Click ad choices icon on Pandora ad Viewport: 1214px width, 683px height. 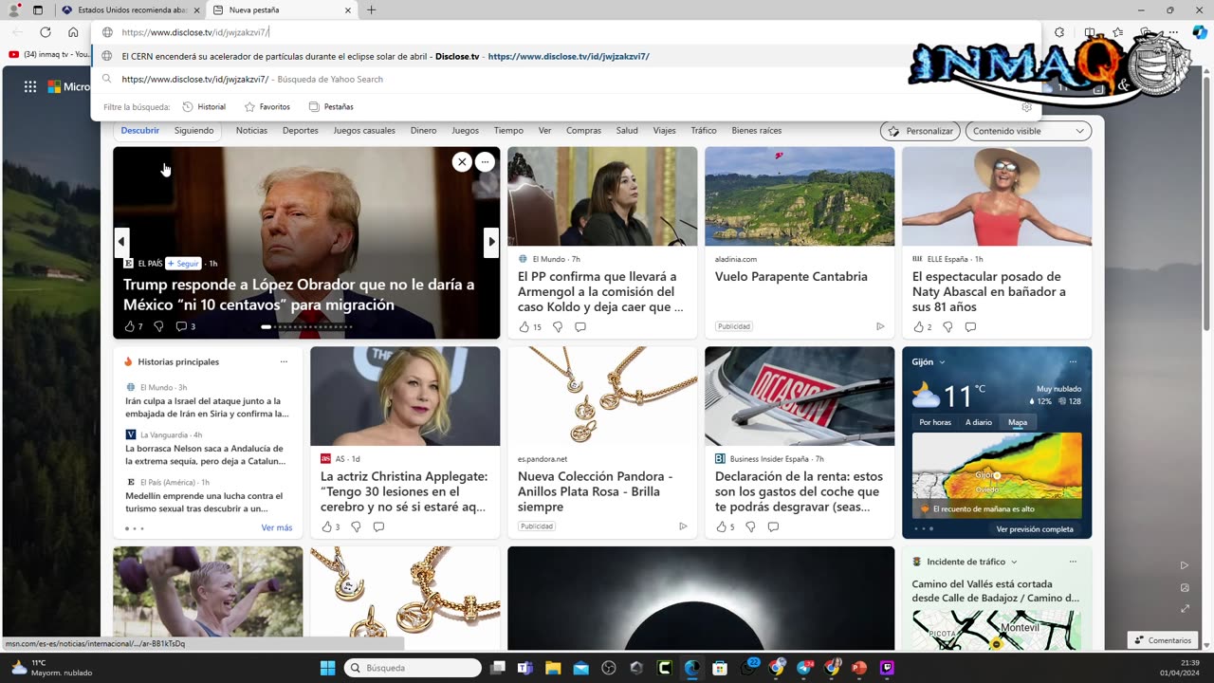683,526
